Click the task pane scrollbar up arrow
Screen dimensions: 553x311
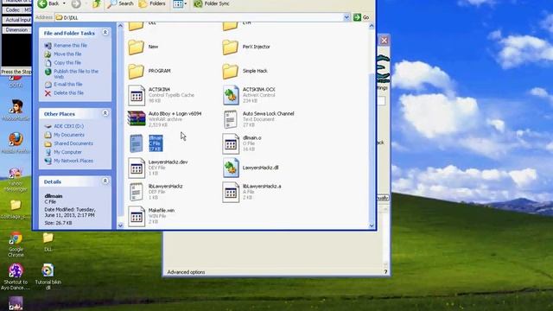coord(120,26)
